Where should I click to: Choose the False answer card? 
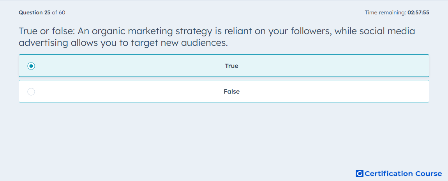tap(224, 91)
